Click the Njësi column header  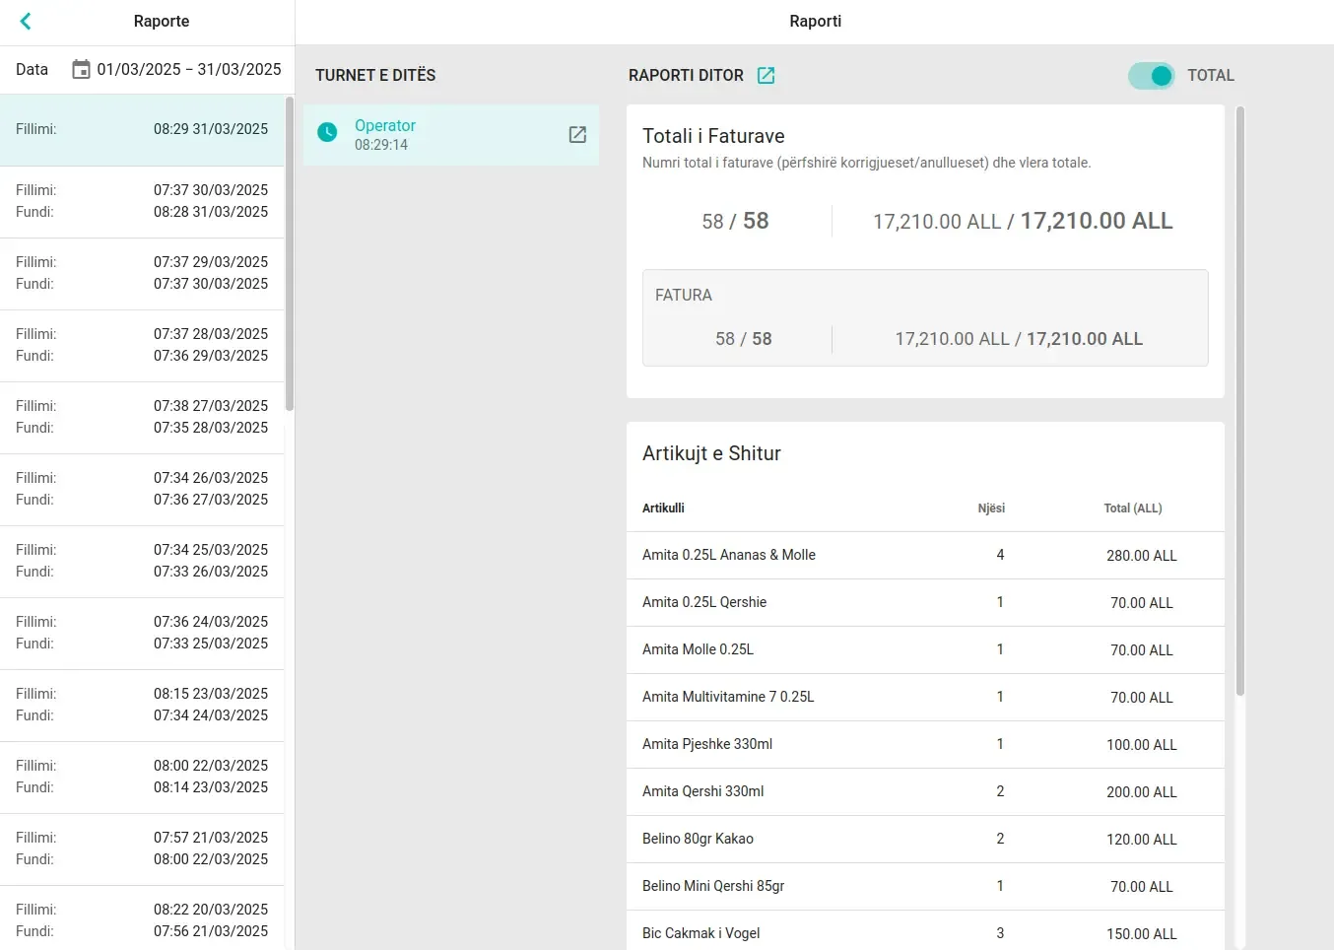coord(990,509)
